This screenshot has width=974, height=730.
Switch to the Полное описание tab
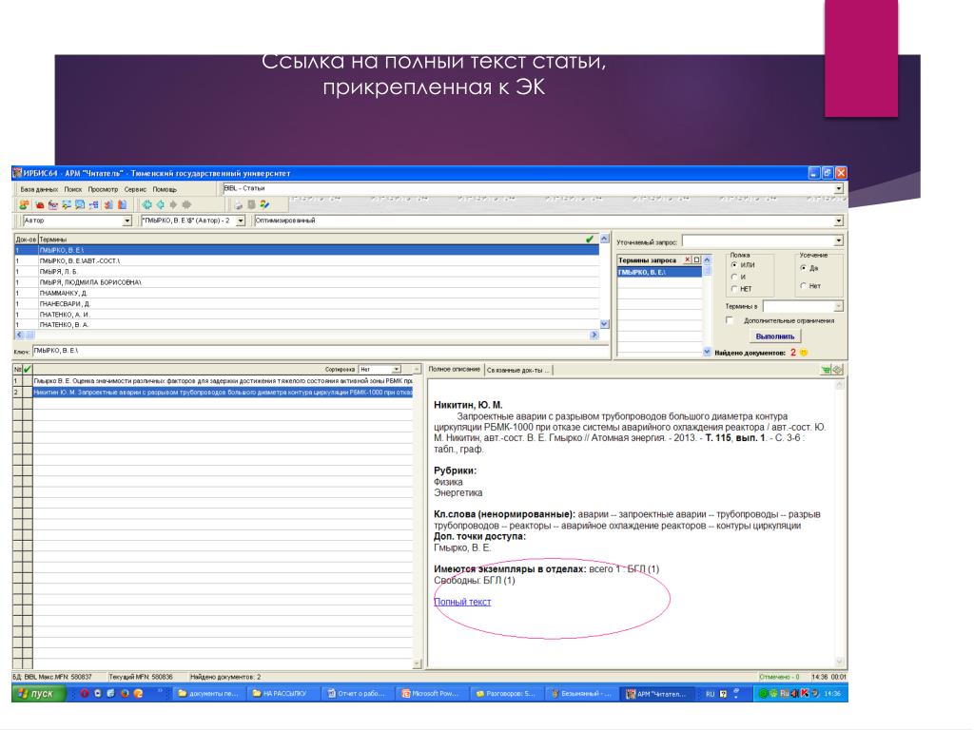(454, 370)
